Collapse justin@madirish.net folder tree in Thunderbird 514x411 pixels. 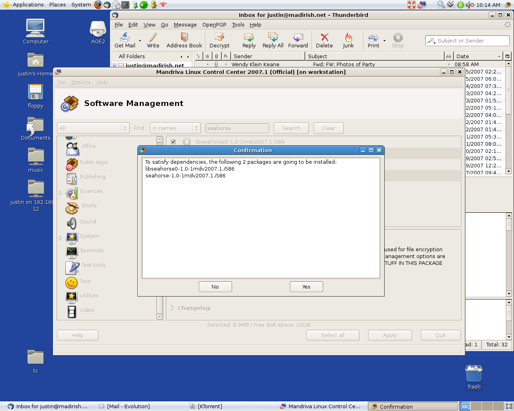(x=114, y=65)
